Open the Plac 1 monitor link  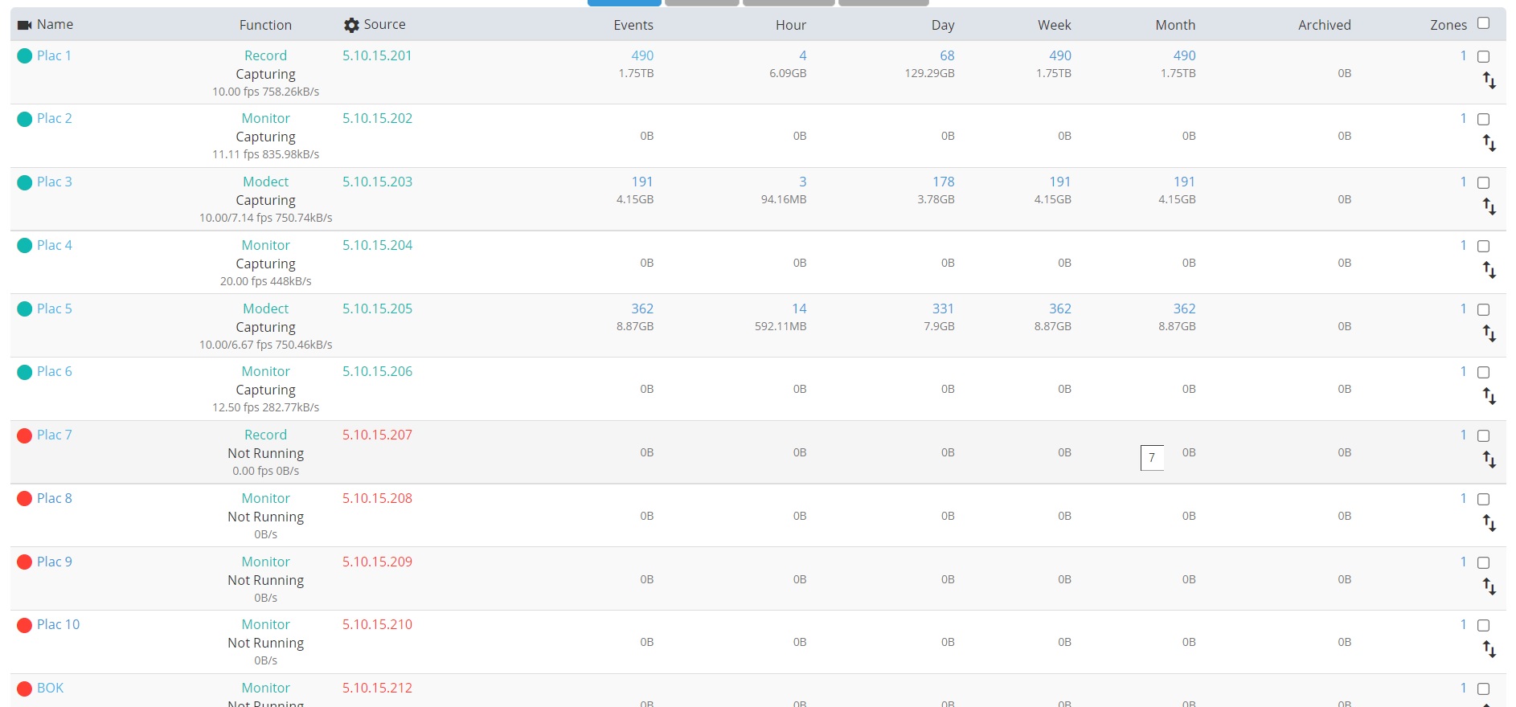click(54, 55)
